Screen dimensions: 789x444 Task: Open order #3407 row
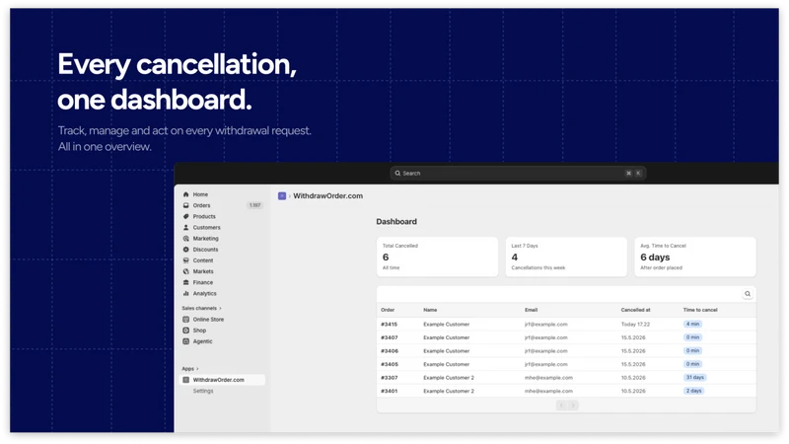click(566, 337)
